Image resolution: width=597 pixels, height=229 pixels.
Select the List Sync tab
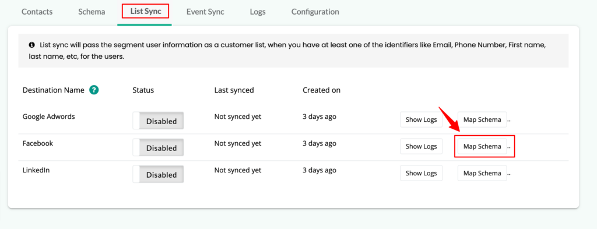click(x=145, y=12)
